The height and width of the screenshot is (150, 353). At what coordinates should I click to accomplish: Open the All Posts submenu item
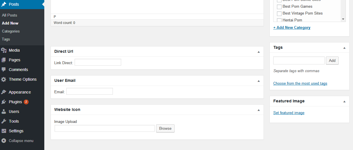(x=9, y=15)
